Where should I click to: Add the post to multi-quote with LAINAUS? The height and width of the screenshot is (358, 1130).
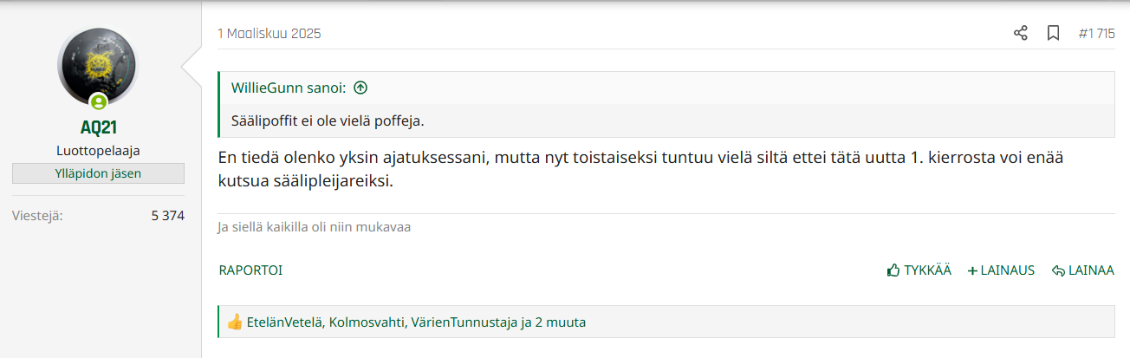click(x=1007, y=270)
